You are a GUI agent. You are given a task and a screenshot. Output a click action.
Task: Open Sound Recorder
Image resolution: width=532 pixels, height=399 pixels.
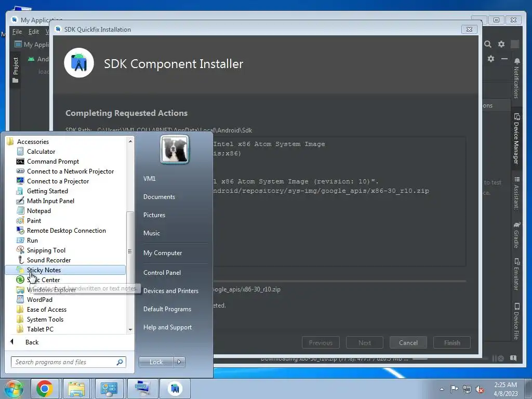tap(48, 260)
